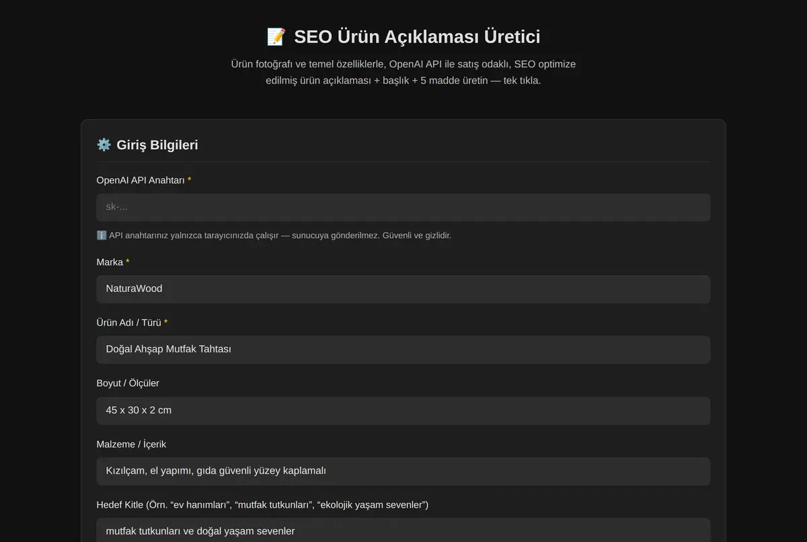Click the 'Boyut / Ölçüler' label

coord(128,383)
